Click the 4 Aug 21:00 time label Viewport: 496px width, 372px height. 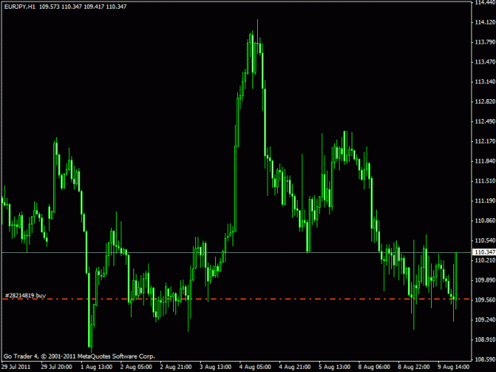[x=294, y=367]
